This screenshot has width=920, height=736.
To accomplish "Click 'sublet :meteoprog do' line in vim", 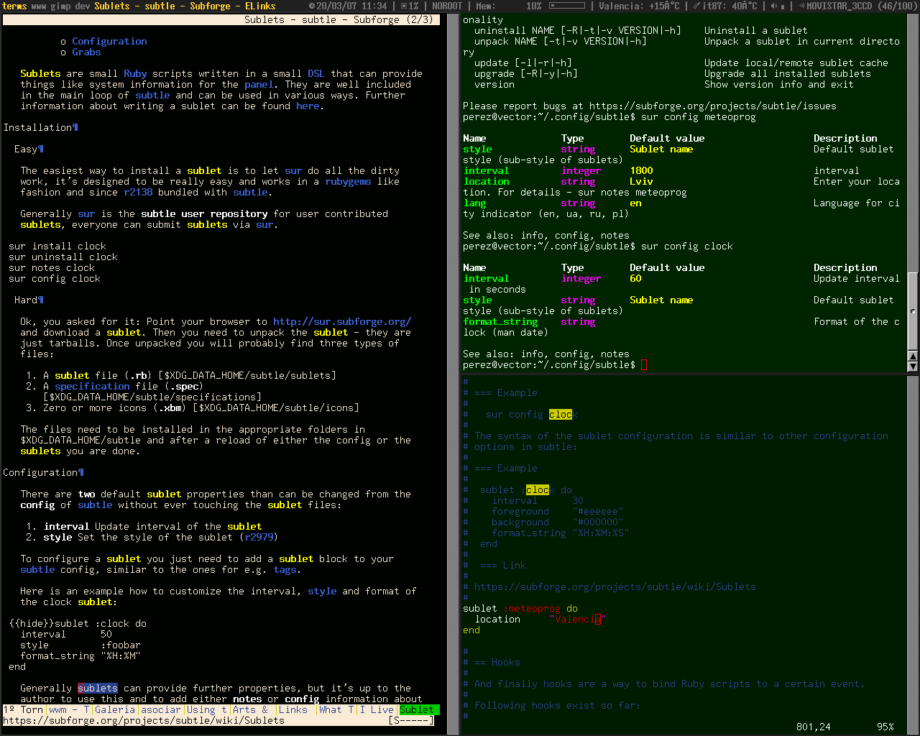I will pos(520,608).
